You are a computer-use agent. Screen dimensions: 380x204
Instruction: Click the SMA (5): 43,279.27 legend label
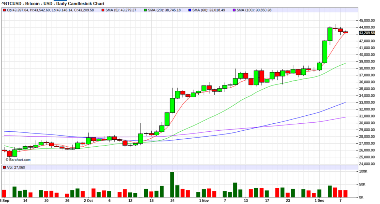coord(121,10)
